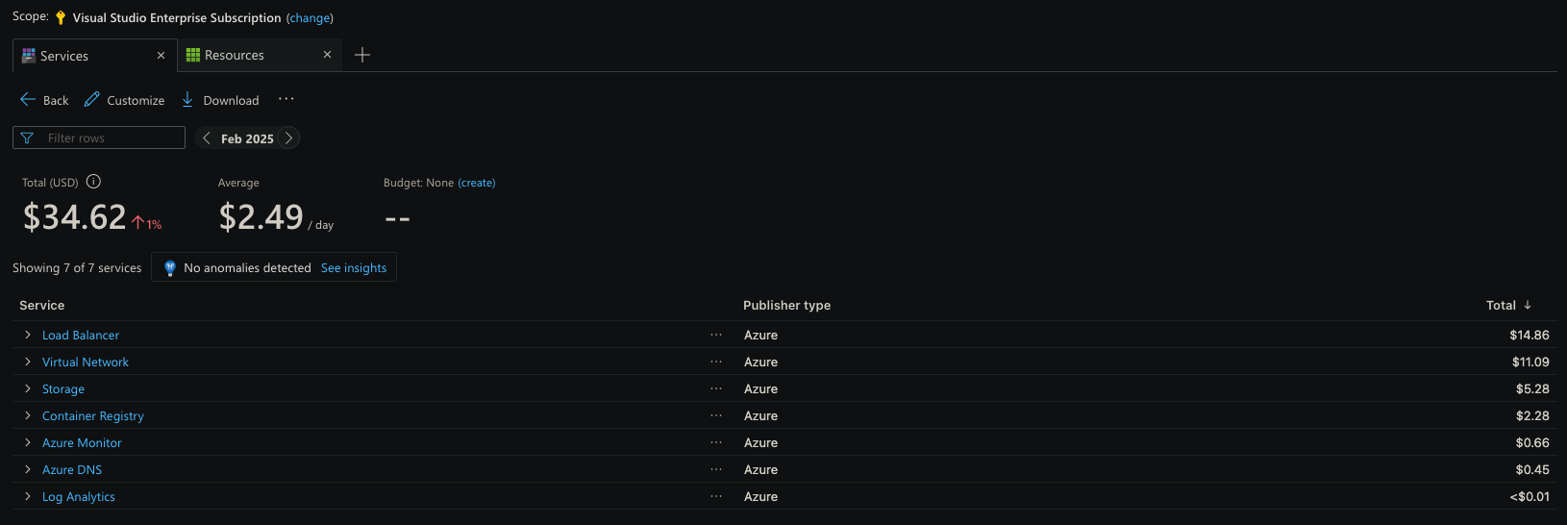
Task: Click the Back arrow icon
Action: [28, 100]
